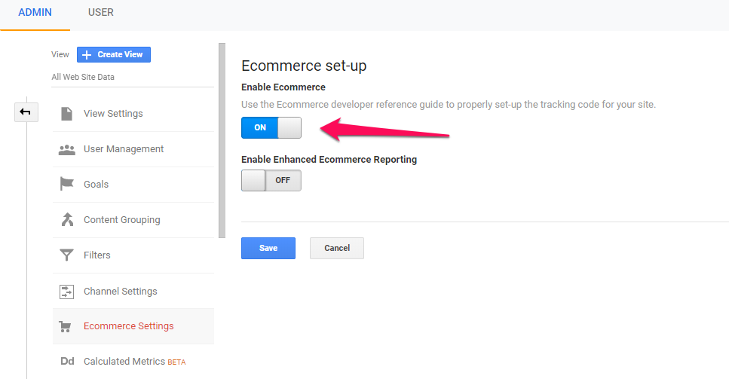This screenshot has width=729, height=379.
Task: Click the Goals flag icon
Action: coord(67,185)
